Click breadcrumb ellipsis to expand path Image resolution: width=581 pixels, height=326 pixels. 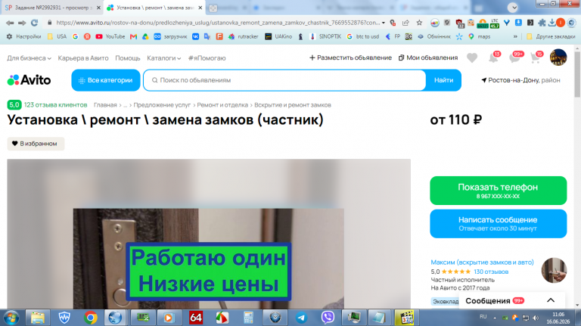126,105
